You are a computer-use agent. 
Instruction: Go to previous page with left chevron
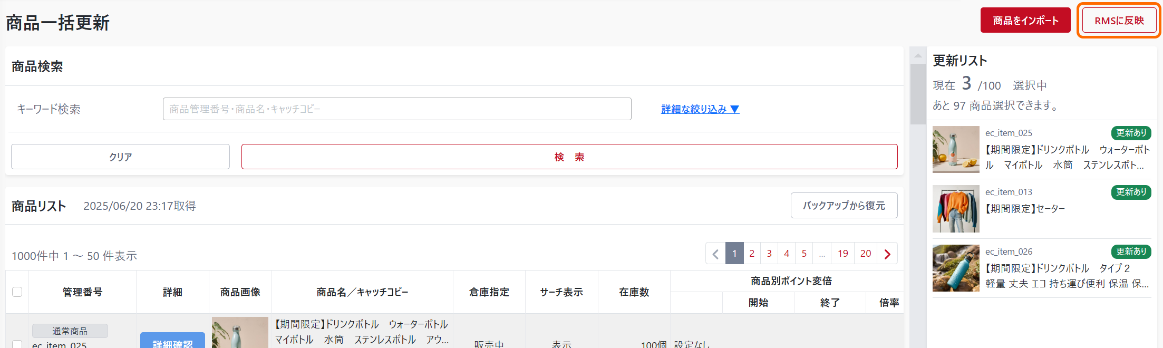point(715,254)
